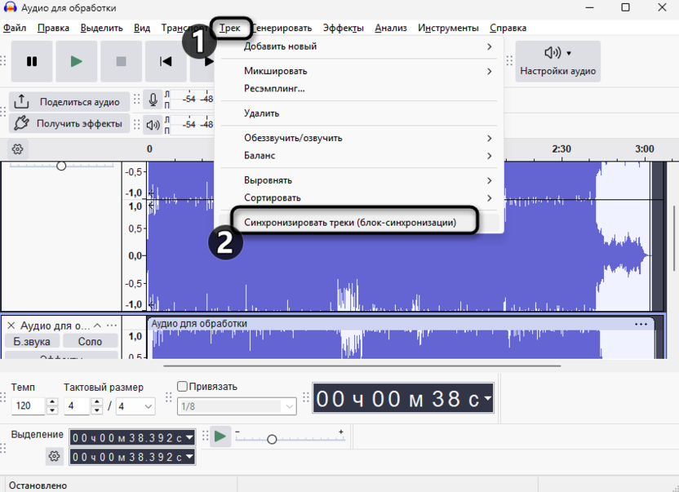679x492 pixels.
Task: Open the selection toolbar gear settings
Action: point(55,456)
